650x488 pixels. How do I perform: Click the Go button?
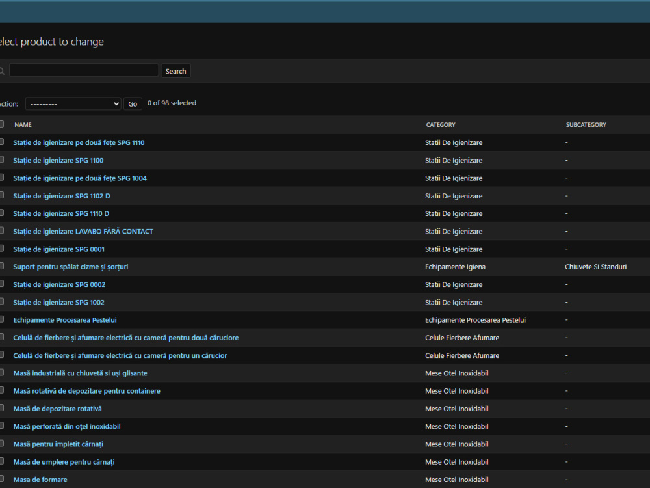coord(133,103)
